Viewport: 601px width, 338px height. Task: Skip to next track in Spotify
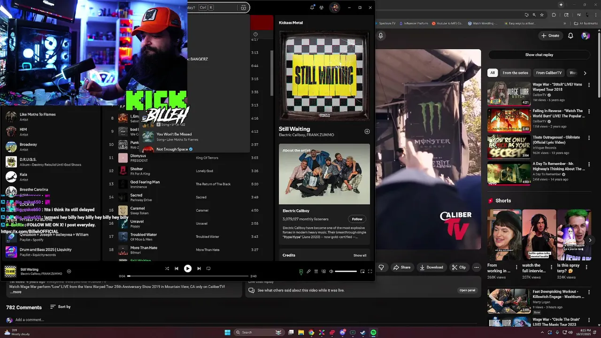click(199, 269)
